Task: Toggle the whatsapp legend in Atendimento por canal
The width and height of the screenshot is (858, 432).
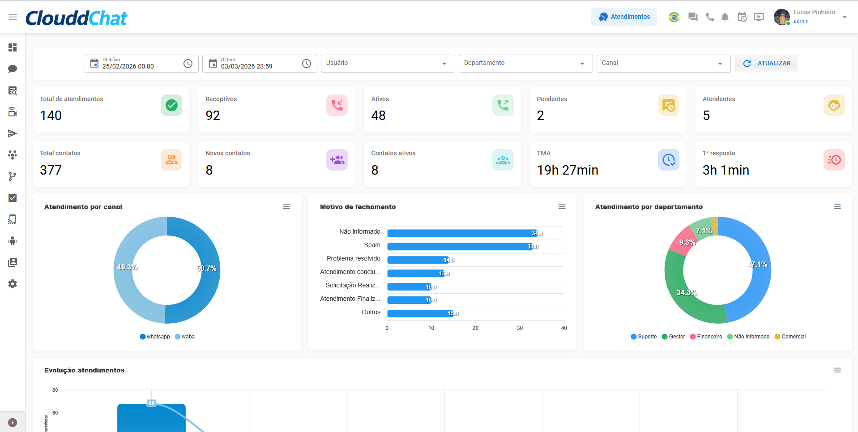Action: [154, 337]
